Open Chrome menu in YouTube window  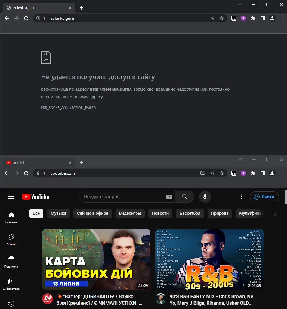pos(282,173)
